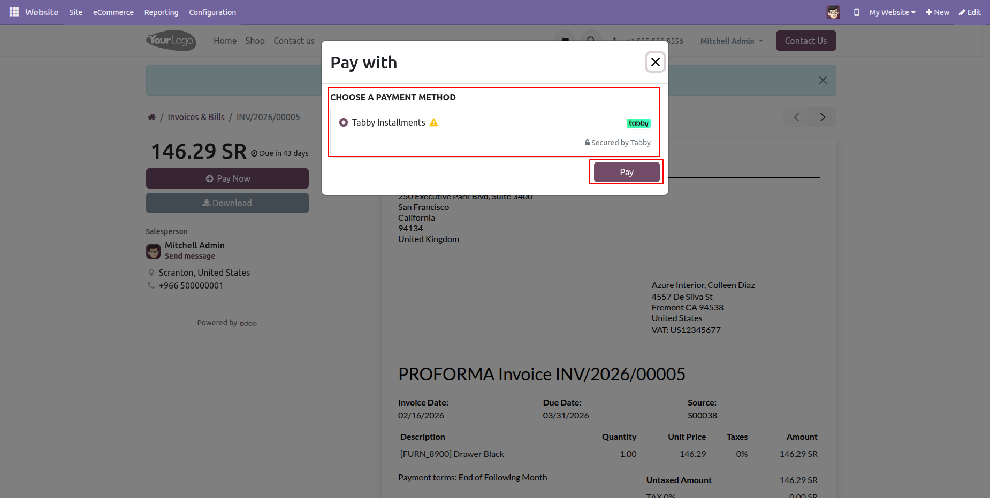Click the Secured by Tabby text
The image size is (990, 498).
click(x=618, y=143)
